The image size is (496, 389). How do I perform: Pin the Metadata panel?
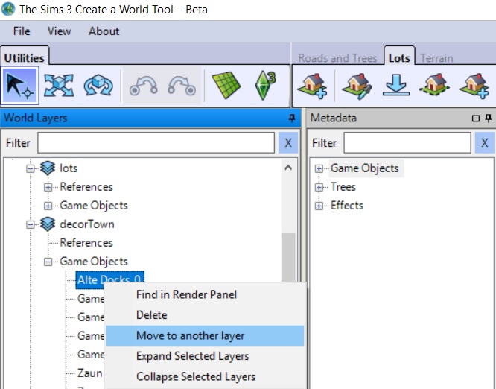489,118
